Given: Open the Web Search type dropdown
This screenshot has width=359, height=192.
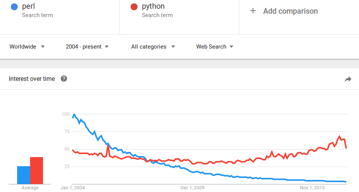Looking at the screenshot, I should (x=214, y=47).
